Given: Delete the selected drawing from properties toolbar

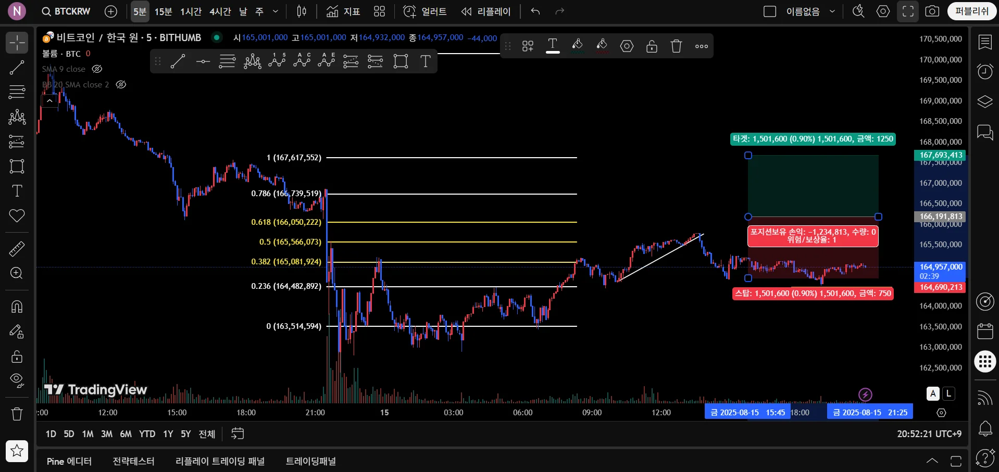Looking at the screenshot, I should pyautogui.click(x=676, y=46).
